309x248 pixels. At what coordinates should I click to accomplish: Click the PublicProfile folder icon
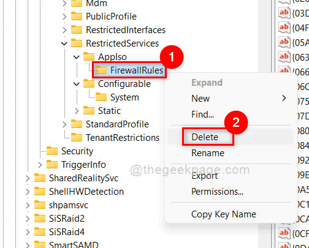click(77, 16)
